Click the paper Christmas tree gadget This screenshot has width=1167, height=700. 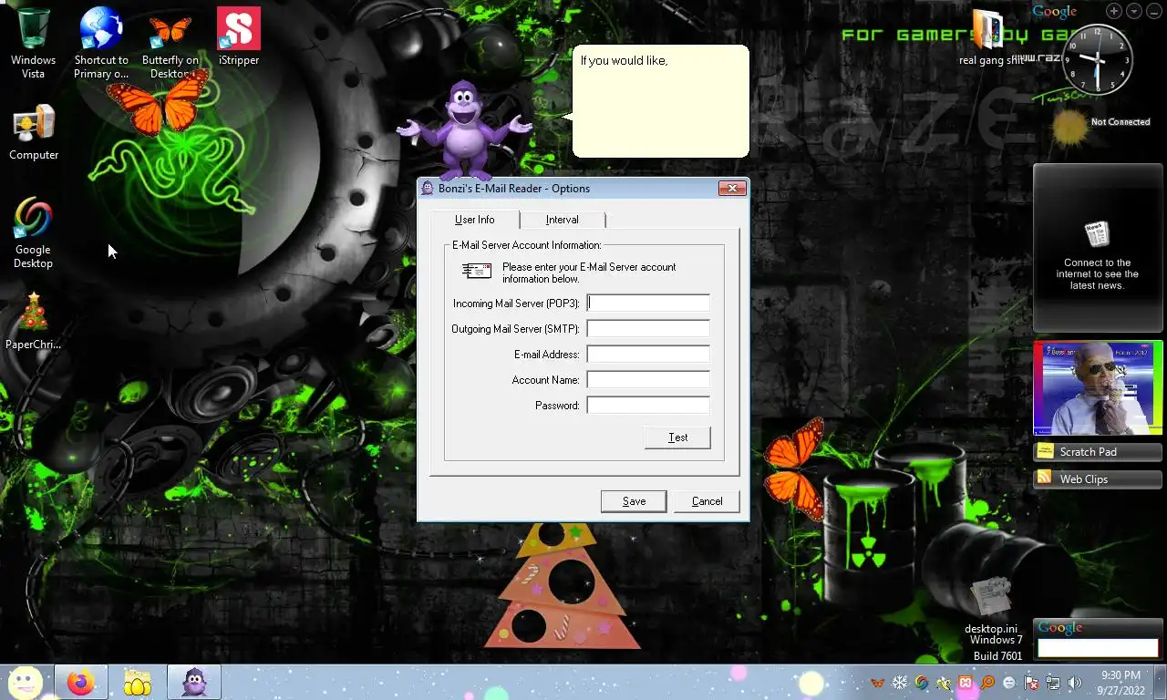tap(562, 585)
